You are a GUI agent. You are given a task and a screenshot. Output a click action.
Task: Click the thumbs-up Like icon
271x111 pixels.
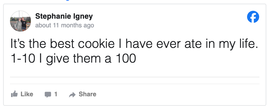pos(14,94)
